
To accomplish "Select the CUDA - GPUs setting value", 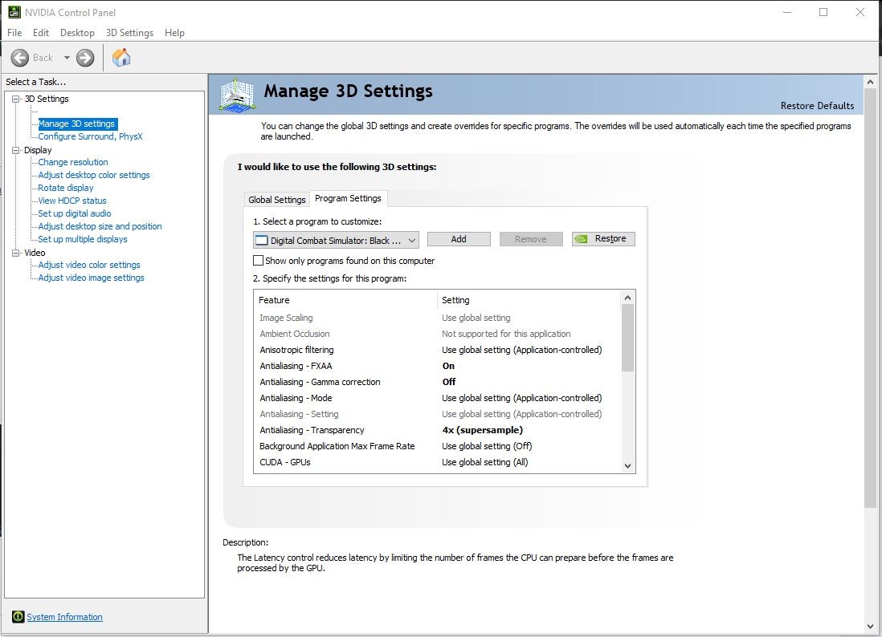I will pos(485,462).
